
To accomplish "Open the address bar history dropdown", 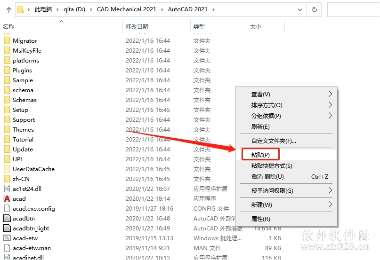I will click(x=300, y=10).
